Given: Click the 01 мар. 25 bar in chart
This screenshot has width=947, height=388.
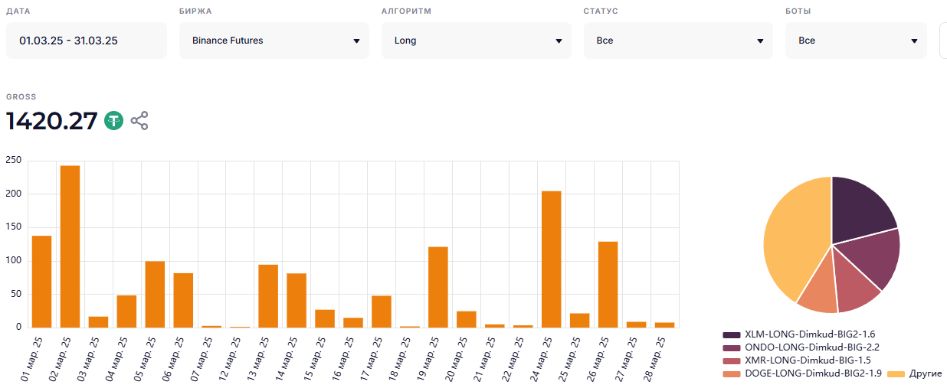Looking at the screenshot, I should pos(41,282).
